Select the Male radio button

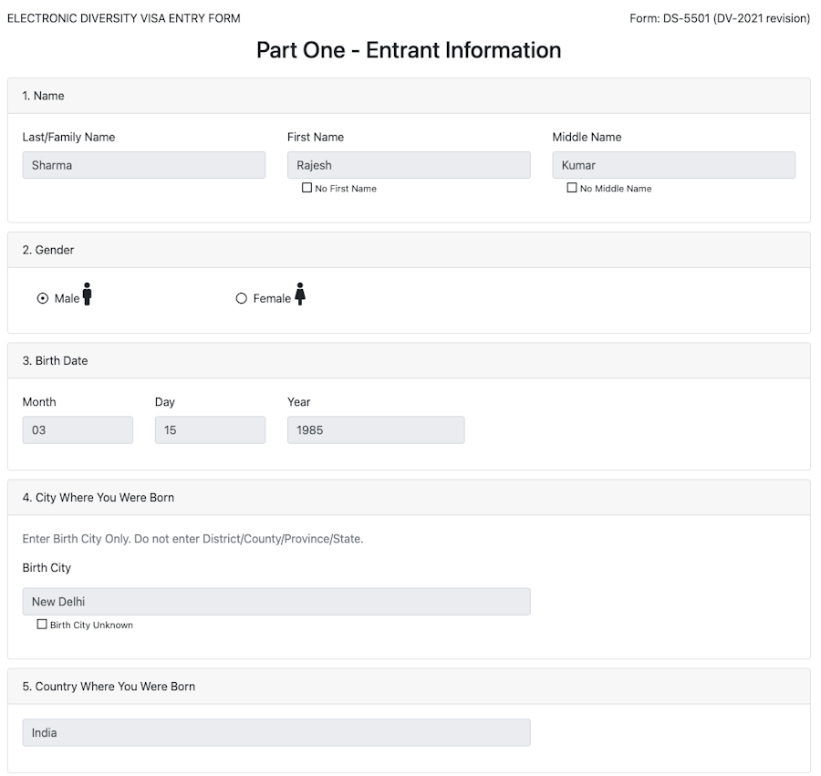point(43,298)
